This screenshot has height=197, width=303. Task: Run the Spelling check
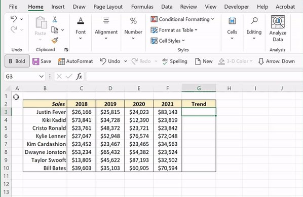[175, 61]
